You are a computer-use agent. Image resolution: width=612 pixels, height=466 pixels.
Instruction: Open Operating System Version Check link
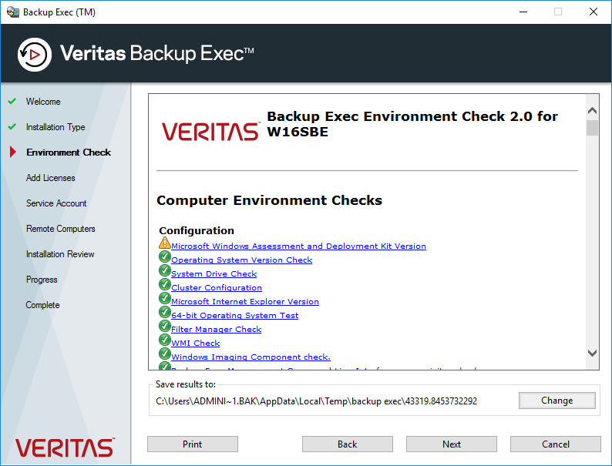(x=241, y=260)
